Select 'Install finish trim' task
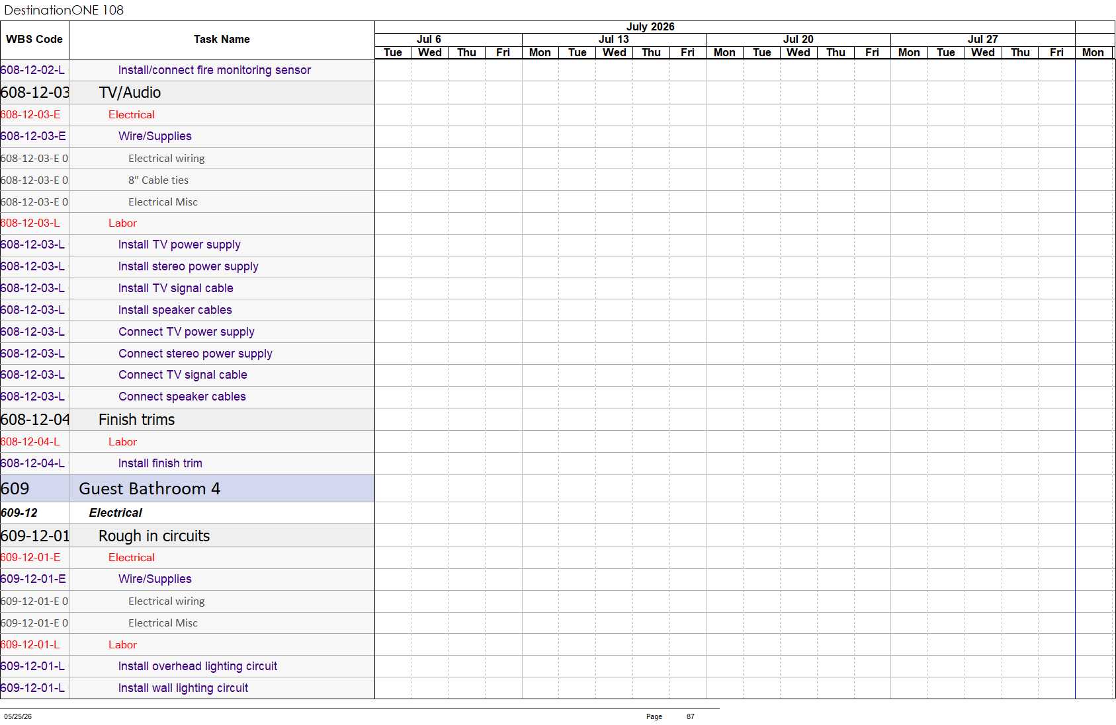The height and width of the screenshot is (725, 1116). [x=160, y=463]
